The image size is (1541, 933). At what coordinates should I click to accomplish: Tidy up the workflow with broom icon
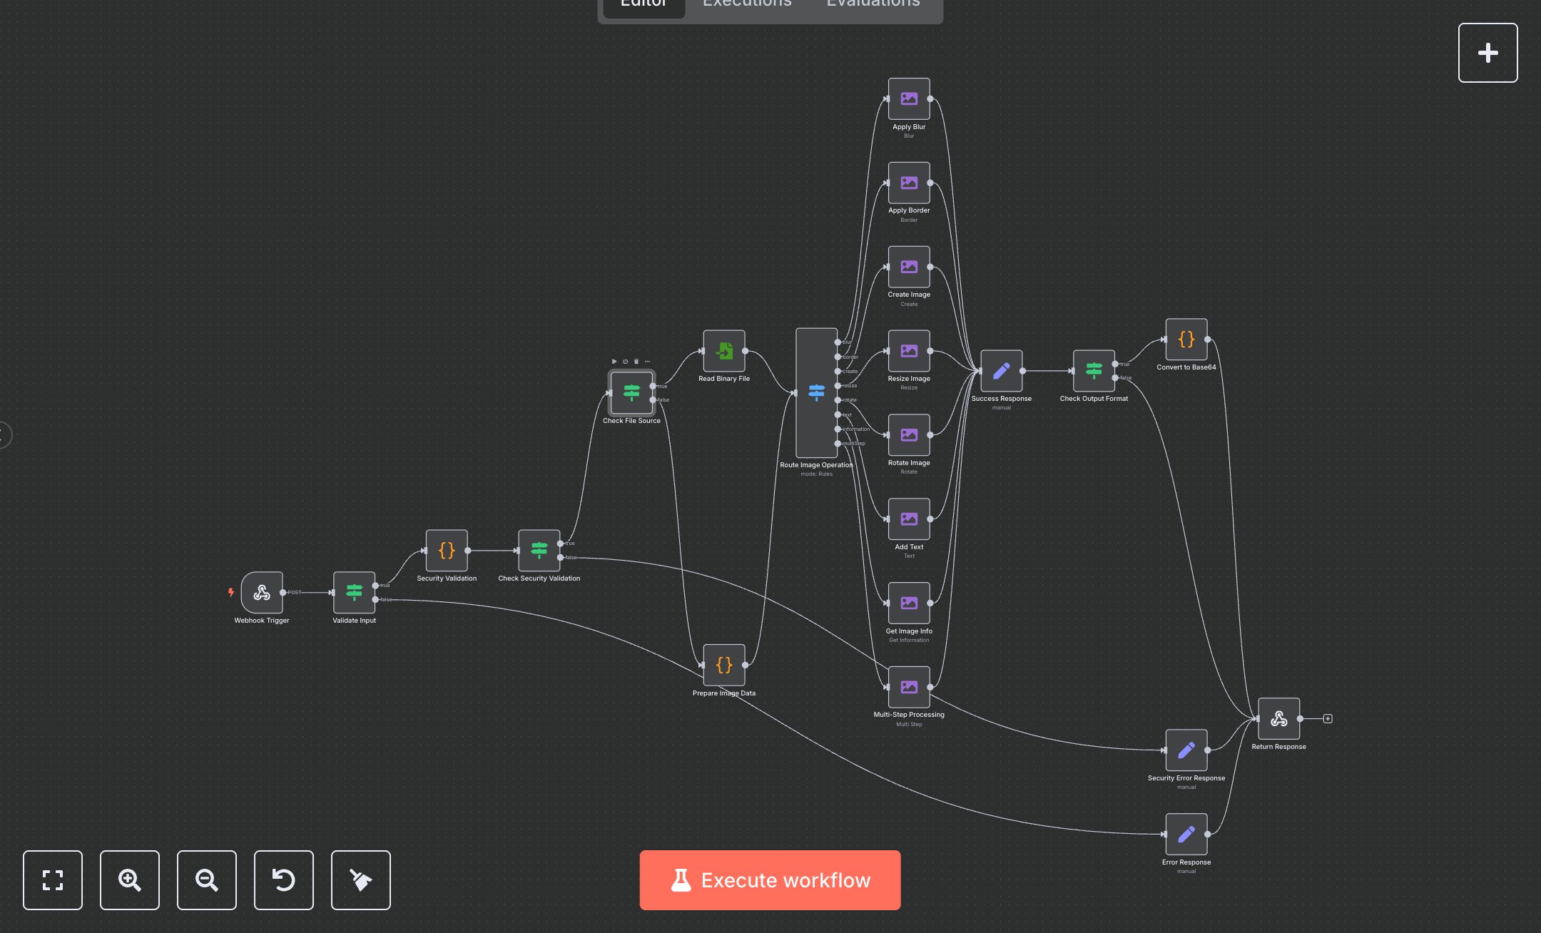361,880
